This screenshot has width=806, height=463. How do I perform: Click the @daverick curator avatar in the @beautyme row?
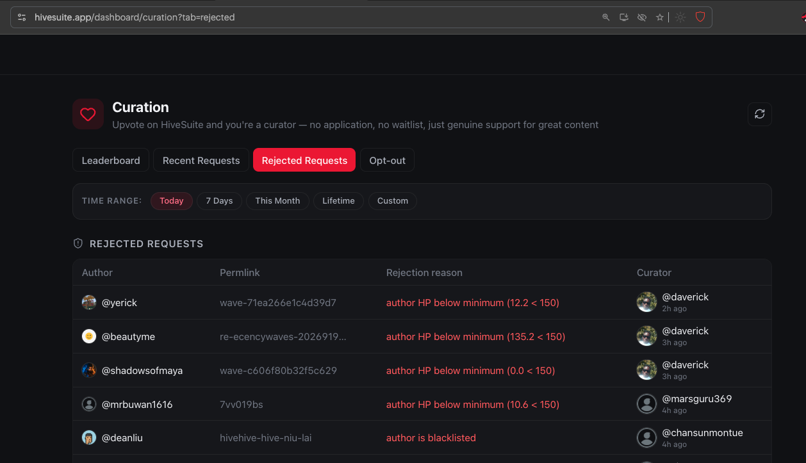coord(646,336)
